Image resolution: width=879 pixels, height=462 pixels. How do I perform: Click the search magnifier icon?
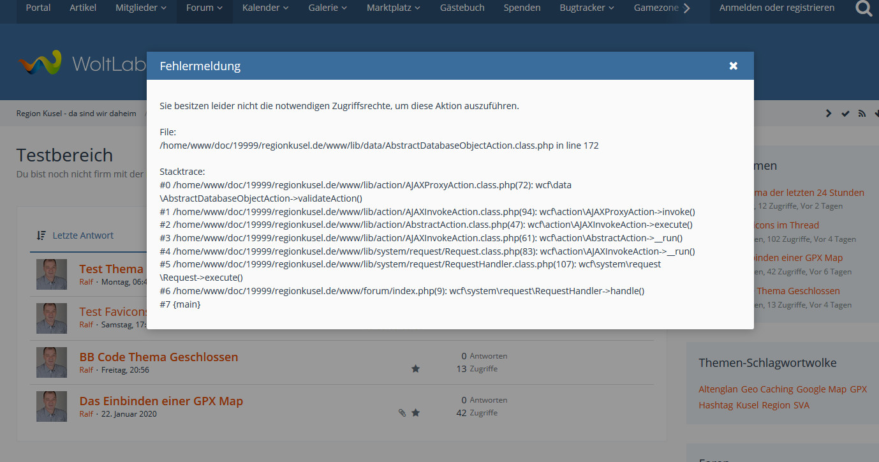[864, 8]
